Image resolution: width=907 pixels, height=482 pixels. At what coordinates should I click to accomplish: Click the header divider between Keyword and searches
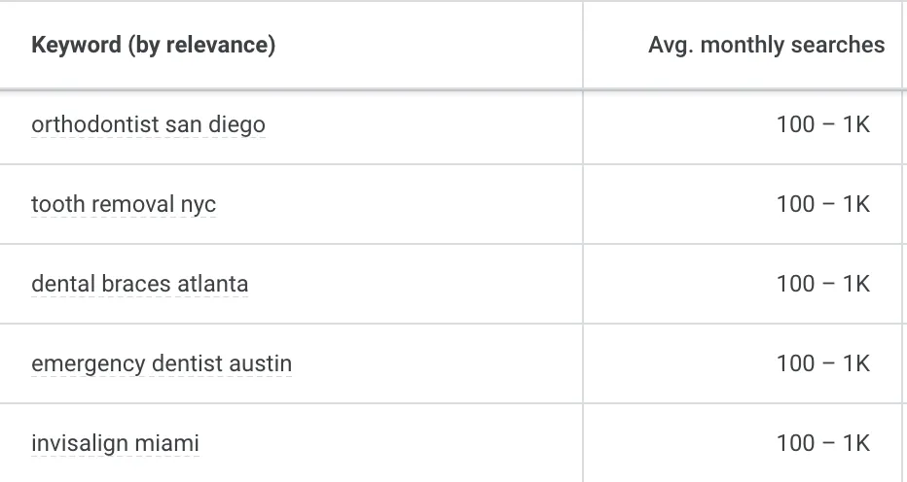point(583,45)
